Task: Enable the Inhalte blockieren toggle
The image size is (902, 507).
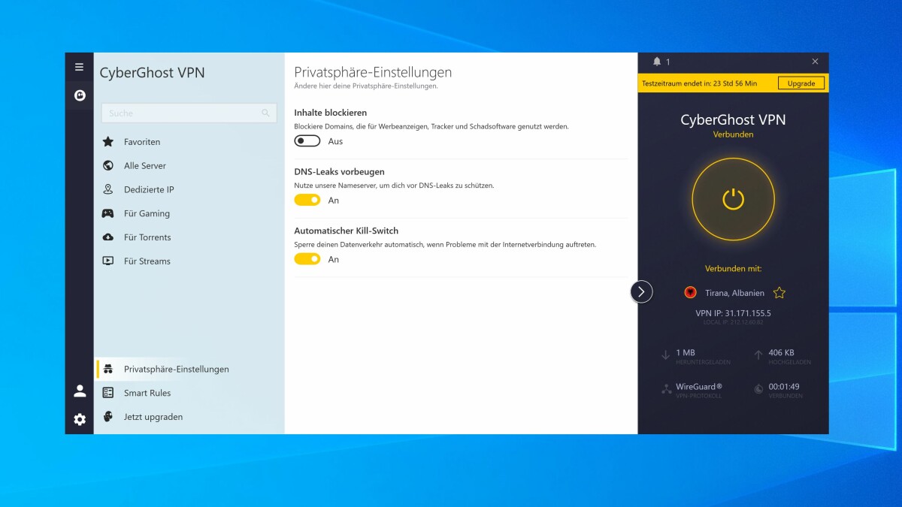Action: [x=307, y=141]
